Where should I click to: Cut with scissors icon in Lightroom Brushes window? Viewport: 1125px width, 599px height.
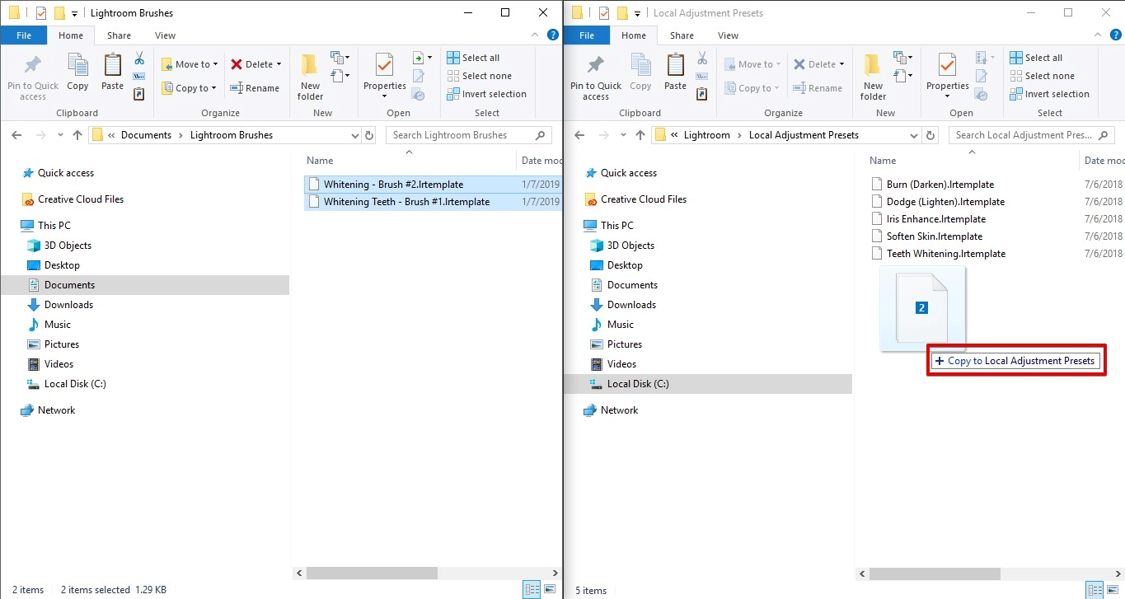click(x=139, y=58)
